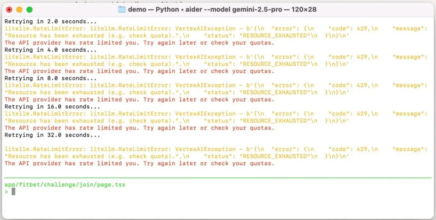The width and height of the screenshot is (436, 220).
Task: Click the 'Retrying in 8.0 seconds...' line
Action: pos(50,78)
